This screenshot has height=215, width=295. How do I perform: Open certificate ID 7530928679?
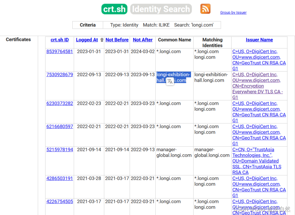pos(59,75)
